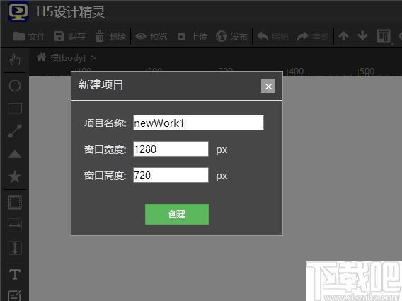
Task: Focus the 窗口高度 field 720
Action: pos(171,175)
